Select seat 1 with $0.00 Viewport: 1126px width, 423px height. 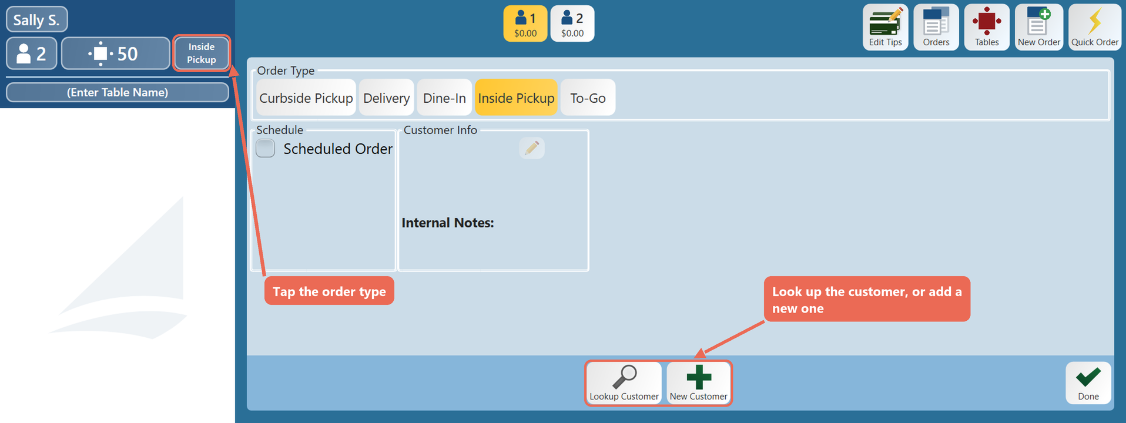[x=525, y=23]
